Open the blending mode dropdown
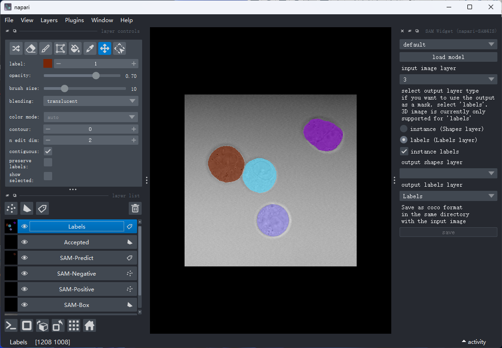The width and height of the screenshot is (502, 348). (x=90, y=101)
